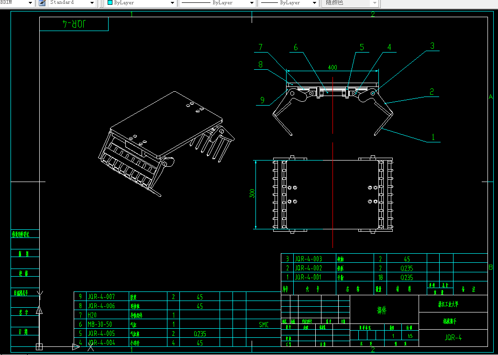
Task: Select balloon number 2 label
Action: tap(432, 92)
